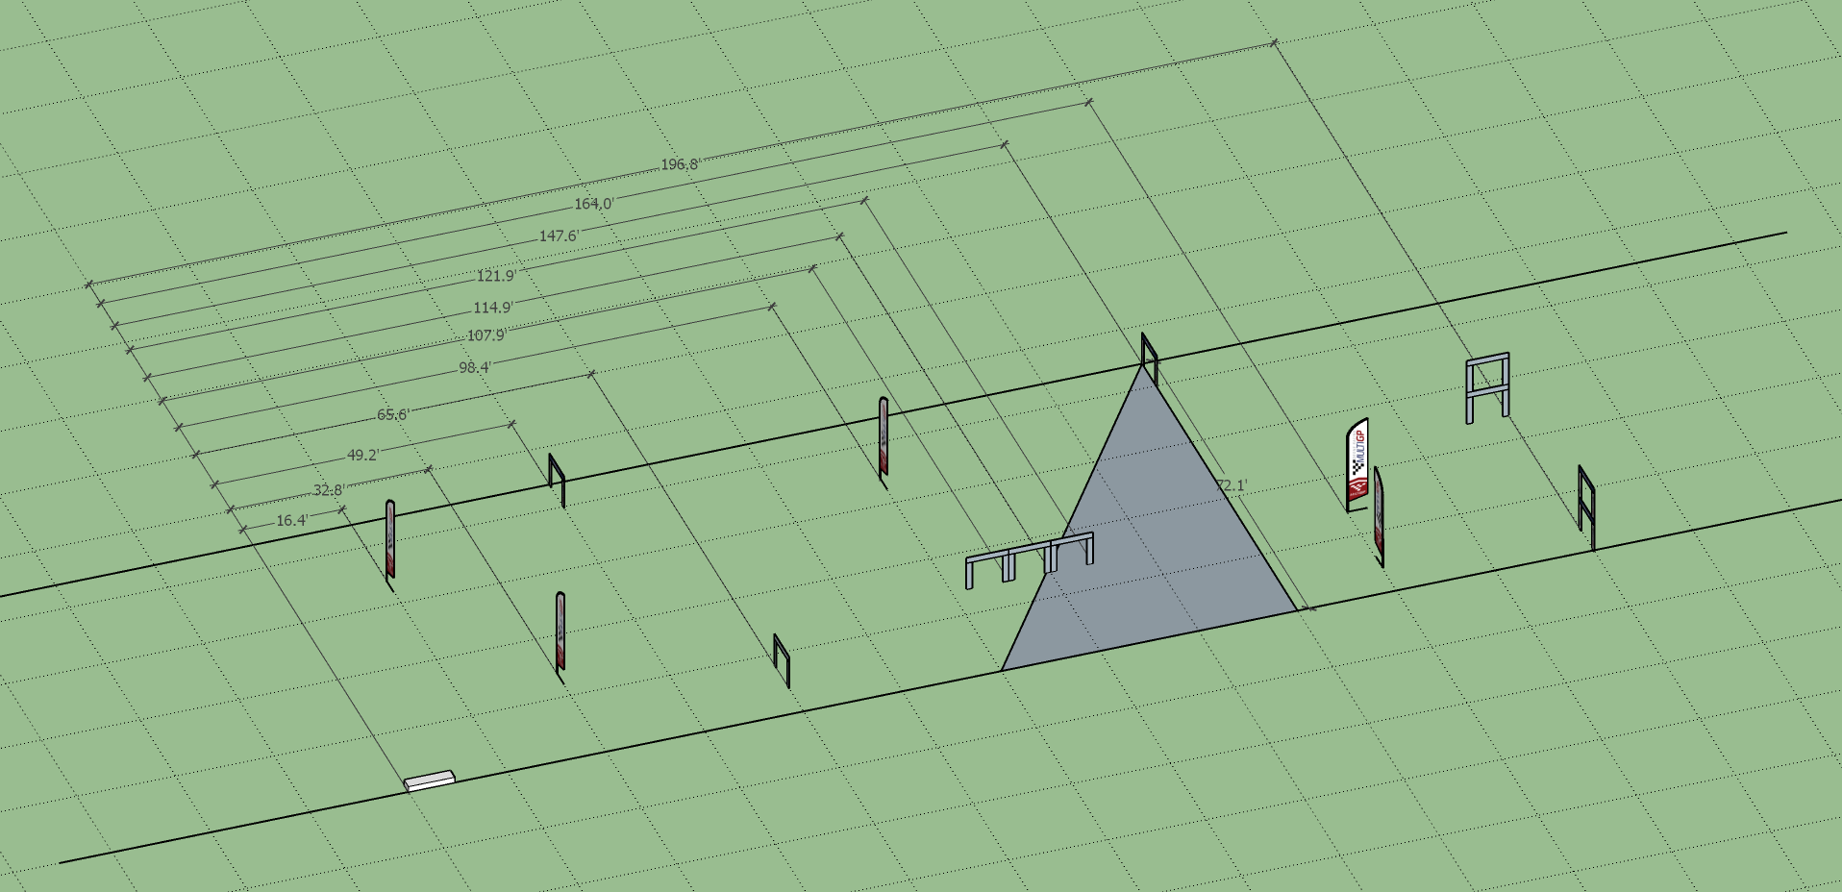This screenshot has height=892, width=1842.
Task: Click the white launch pad box
Action: pos(429,780)
